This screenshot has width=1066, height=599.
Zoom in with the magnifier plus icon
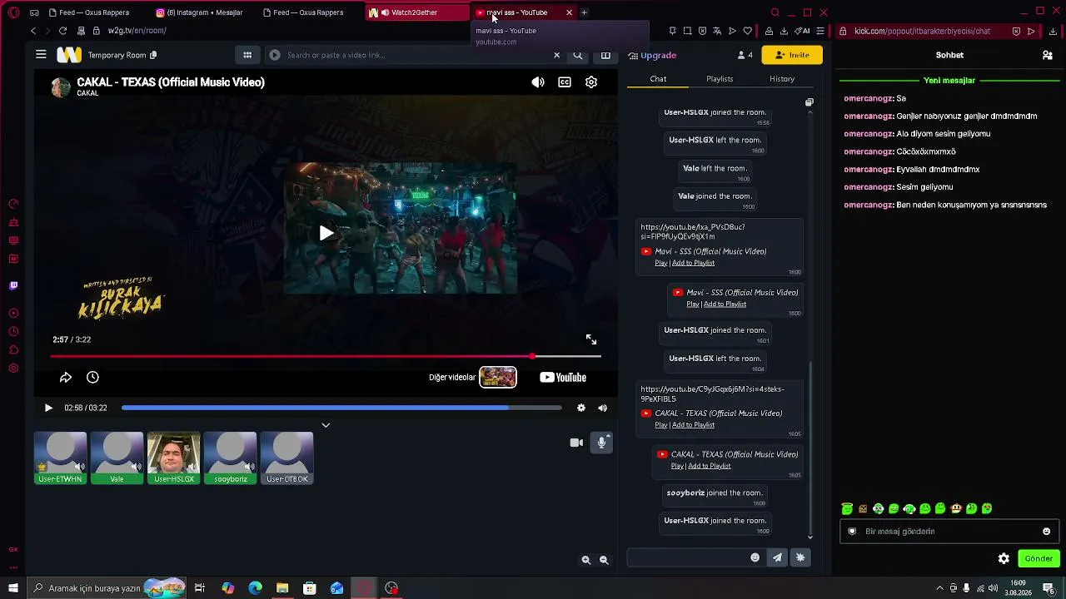click(586, 561)
